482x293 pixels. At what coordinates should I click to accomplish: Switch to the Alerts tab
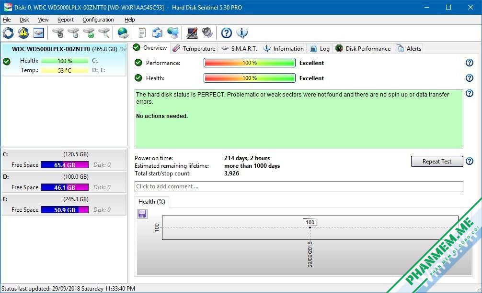pyautogui.click(x=409, y=48)
